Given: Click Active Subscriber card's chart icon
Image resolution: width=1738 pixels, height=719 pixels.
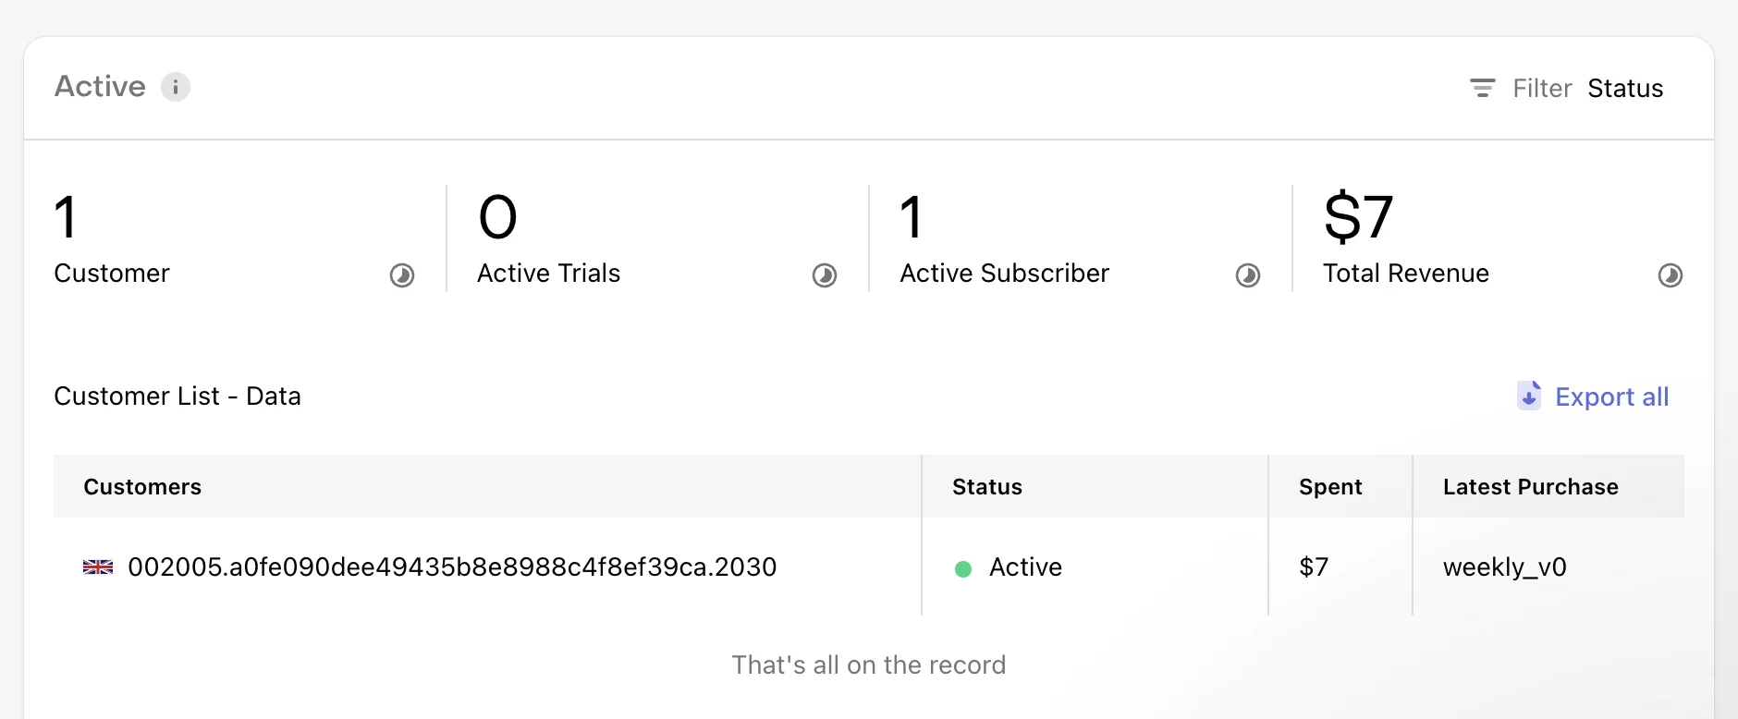Looking at the screenshot, I should point(1248,275).
